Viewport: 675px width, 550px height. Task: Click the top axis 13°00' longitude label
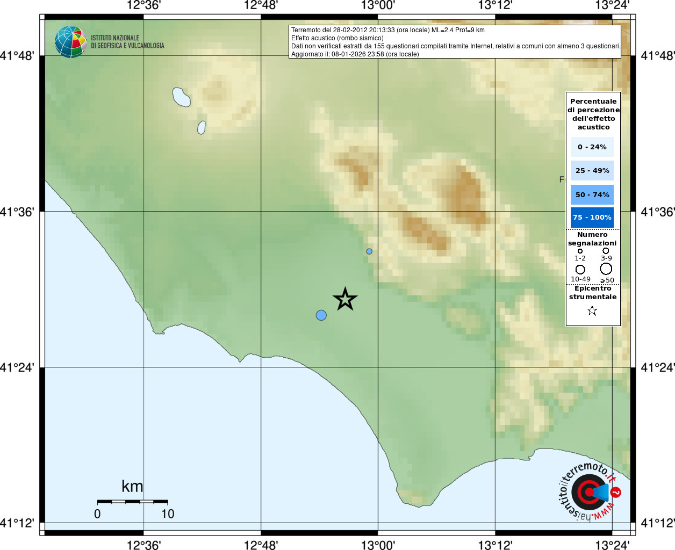(x=378, y=5)
